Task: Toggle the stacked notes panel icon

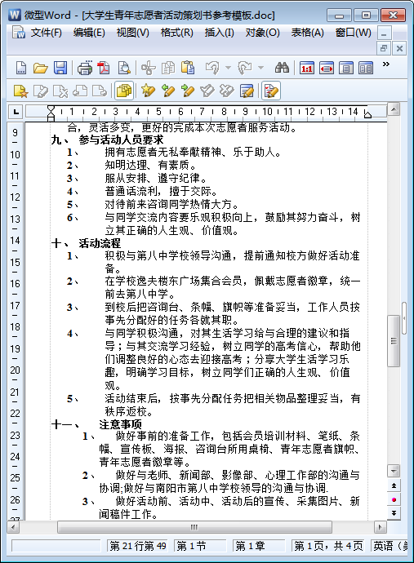Action: (x=124, y=91)
